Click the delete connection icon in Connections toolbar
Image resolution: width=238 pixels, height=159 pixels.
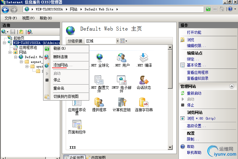[x=30, y=32]
